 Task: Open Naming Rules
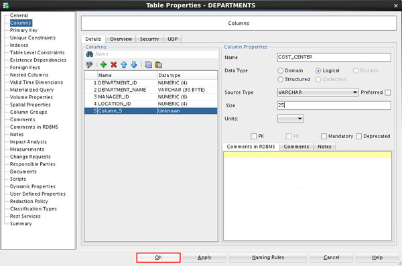click(x=268, y=257)
